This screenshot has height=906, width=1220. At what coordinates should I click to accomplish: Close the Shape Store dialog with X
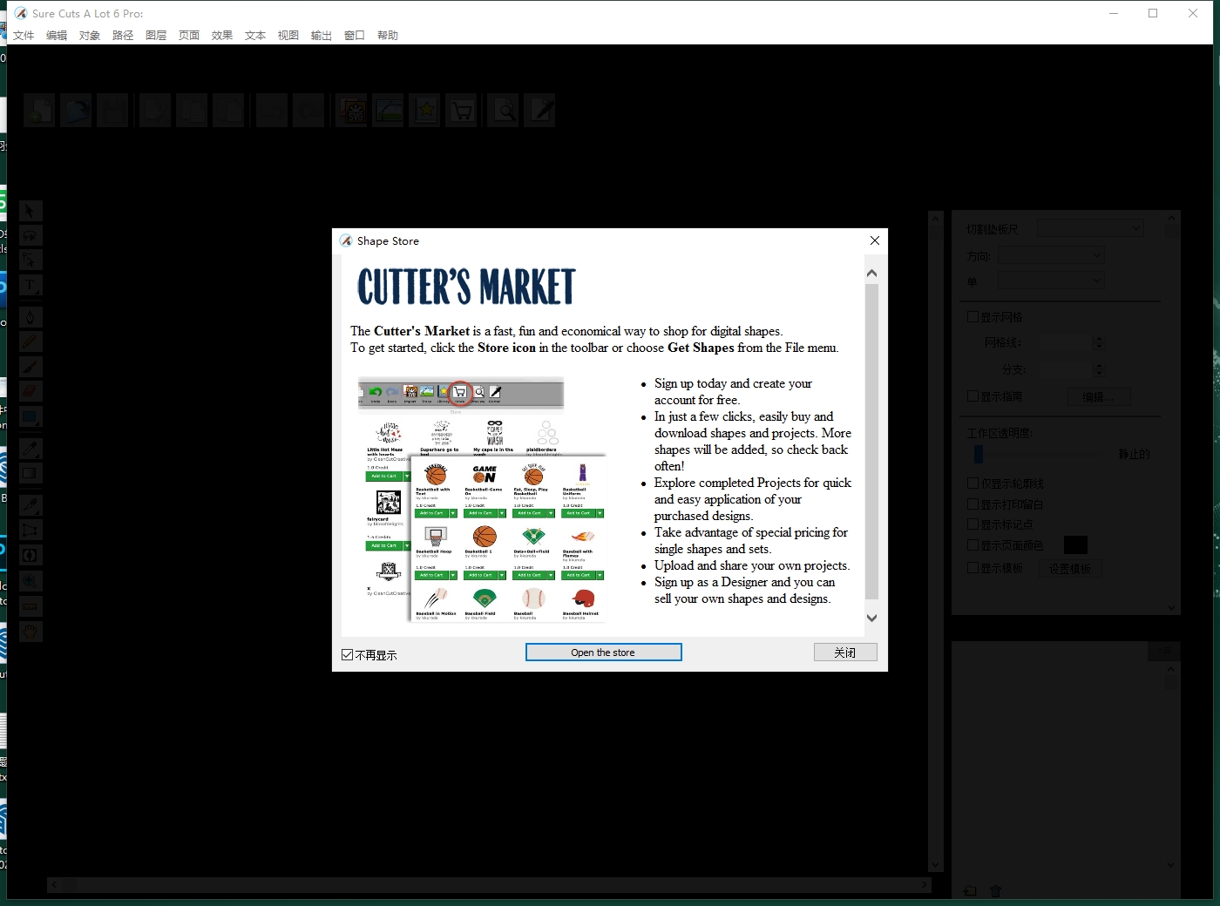(x=875, y=240)
